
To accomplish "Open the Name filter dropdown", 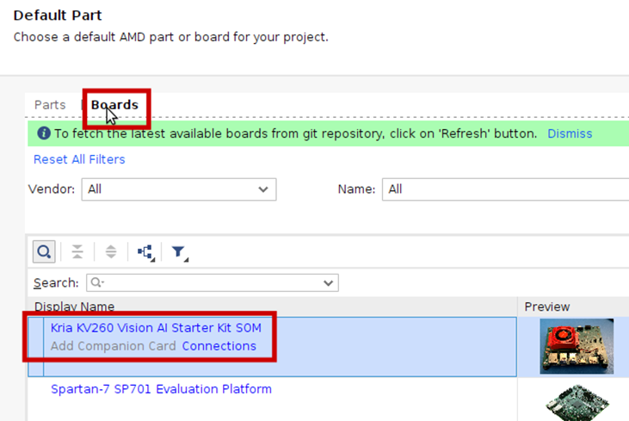I will 506,189.
